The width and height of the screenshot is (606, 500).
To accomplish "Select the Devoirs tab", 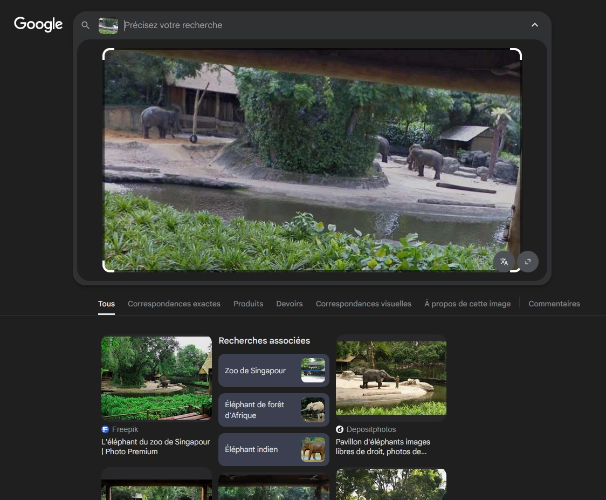I will pos(290,304).
